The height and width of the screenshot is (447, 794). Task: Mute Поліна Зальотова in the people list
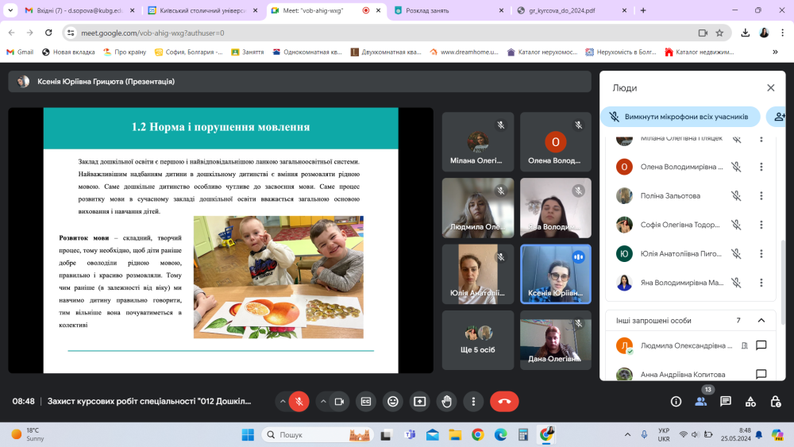click(x=736, y=195)
